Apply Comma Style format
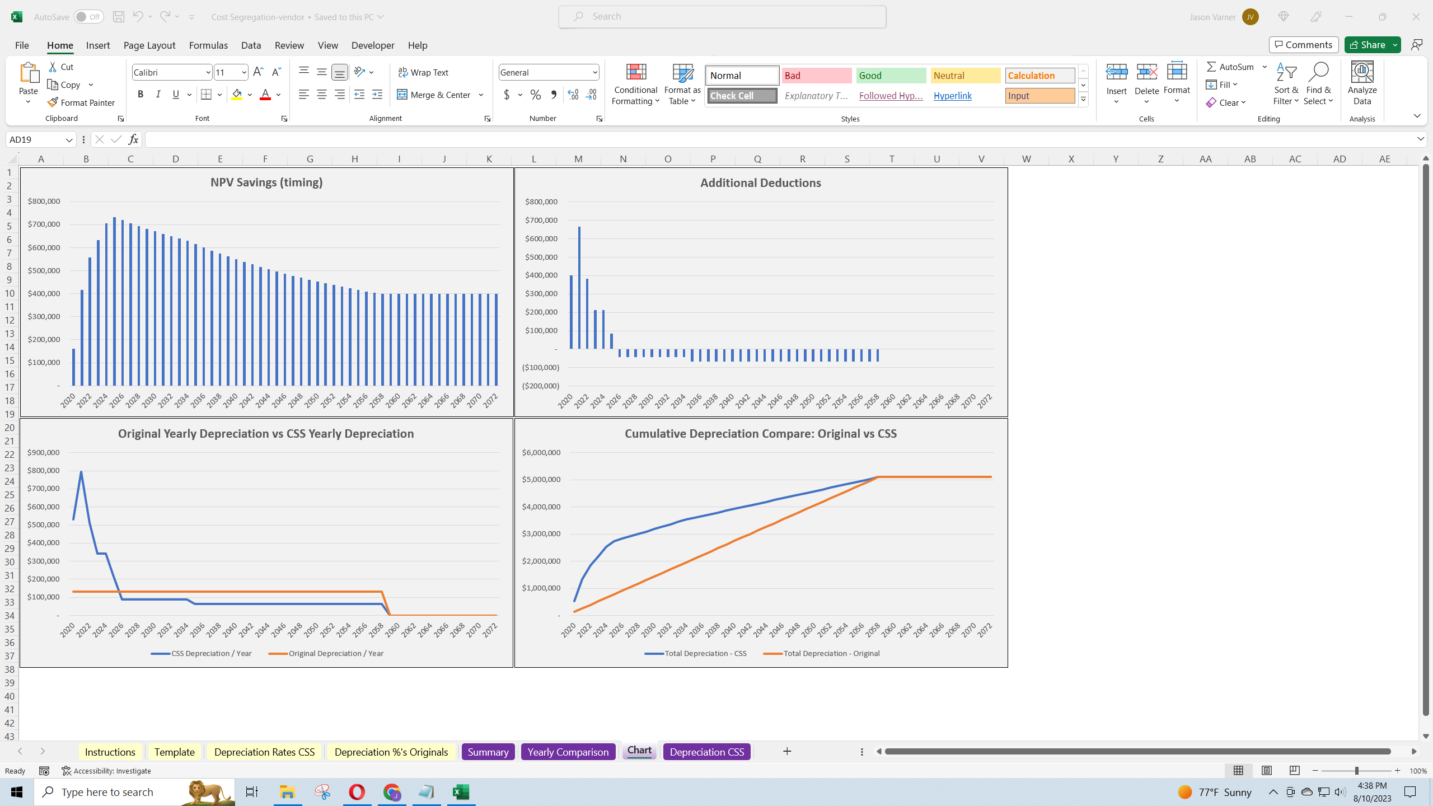 pos(553,95)
